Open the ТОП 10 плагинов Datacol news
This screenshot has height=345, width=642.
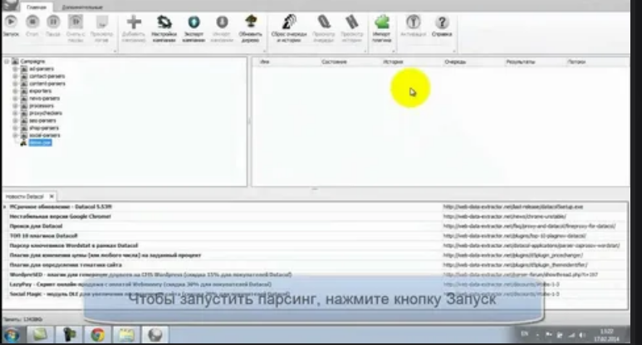point(43,236)
